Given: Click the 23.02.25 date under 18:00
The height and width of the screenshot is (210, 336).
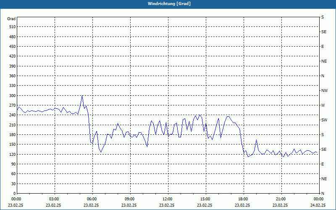Looking at the screenshot, I should (x=243, y=205).
